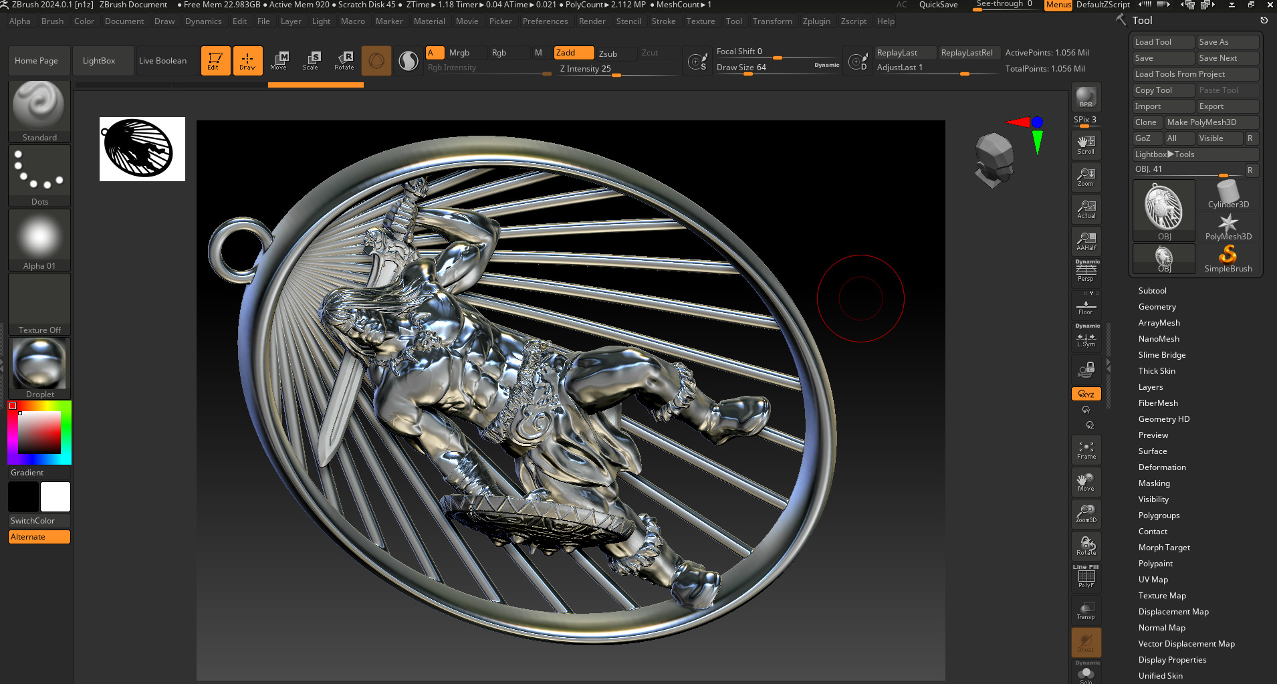1277x684 pixels.
Task: Expand the Subtool section
Action: 1153,291
